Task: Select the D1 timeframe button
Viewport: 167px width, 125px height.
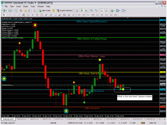Action: pos(107,15)
